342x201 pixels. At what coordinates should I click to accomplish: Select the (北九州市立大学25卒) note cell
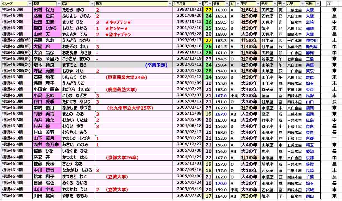tap(134, 108)
